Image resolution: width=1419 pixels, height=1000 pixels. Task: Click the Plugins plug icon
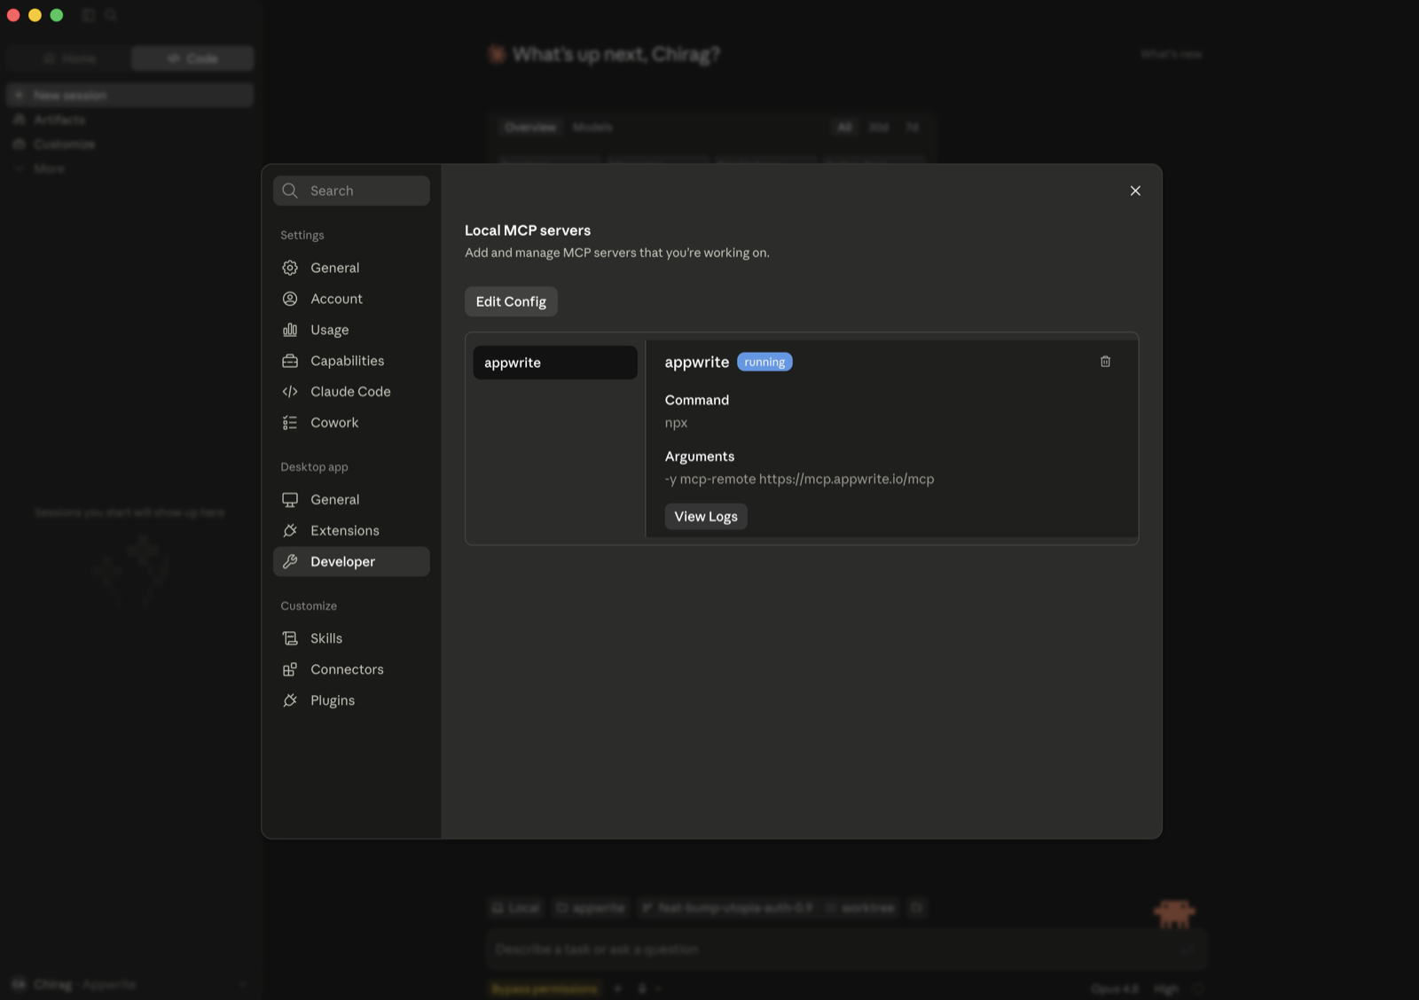290,700
